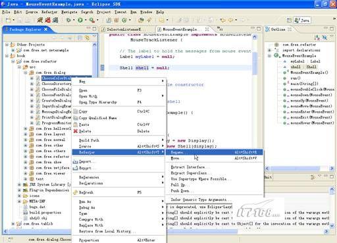Select ChooseDirectory file in Package Explorer

57,84
